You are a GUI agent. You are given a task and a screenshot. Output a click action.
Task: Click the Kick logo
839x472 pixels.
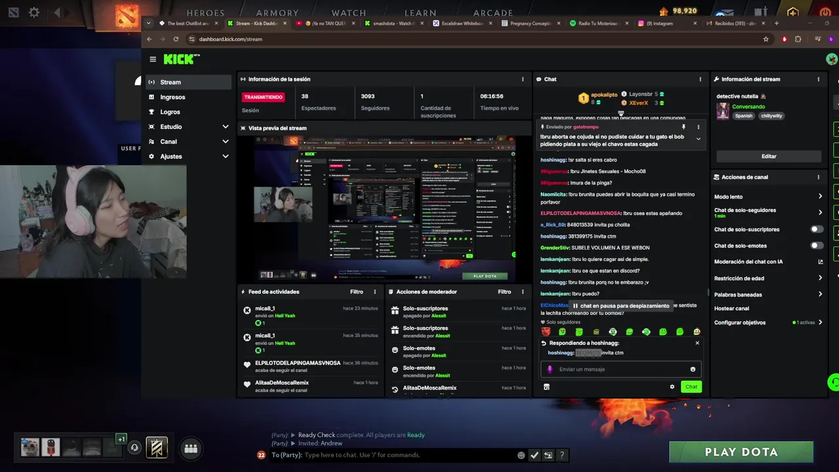(x=181, y=59)
